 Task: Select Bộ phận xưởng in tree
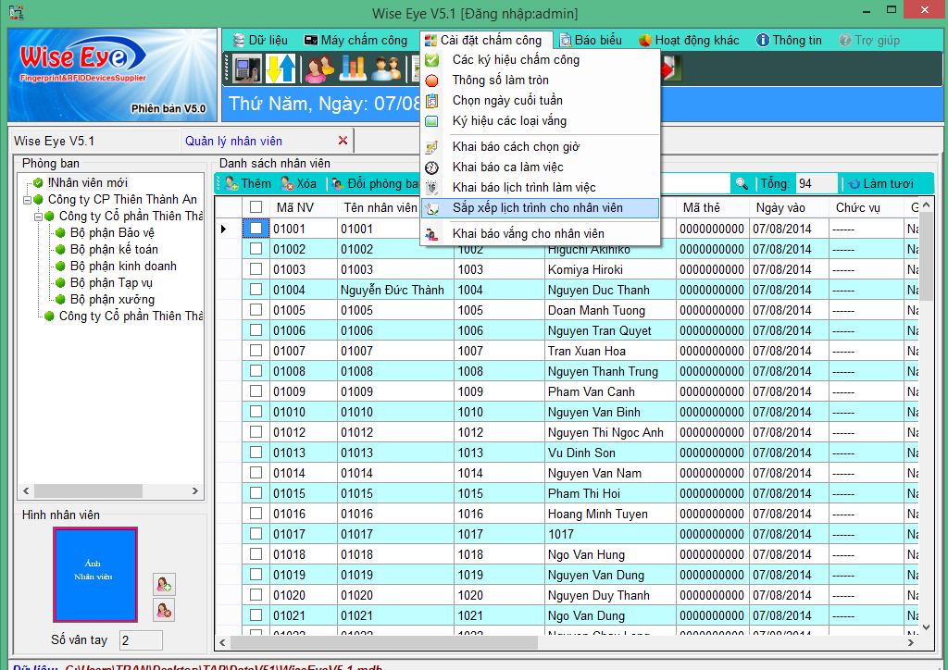[x=112, y=300]
